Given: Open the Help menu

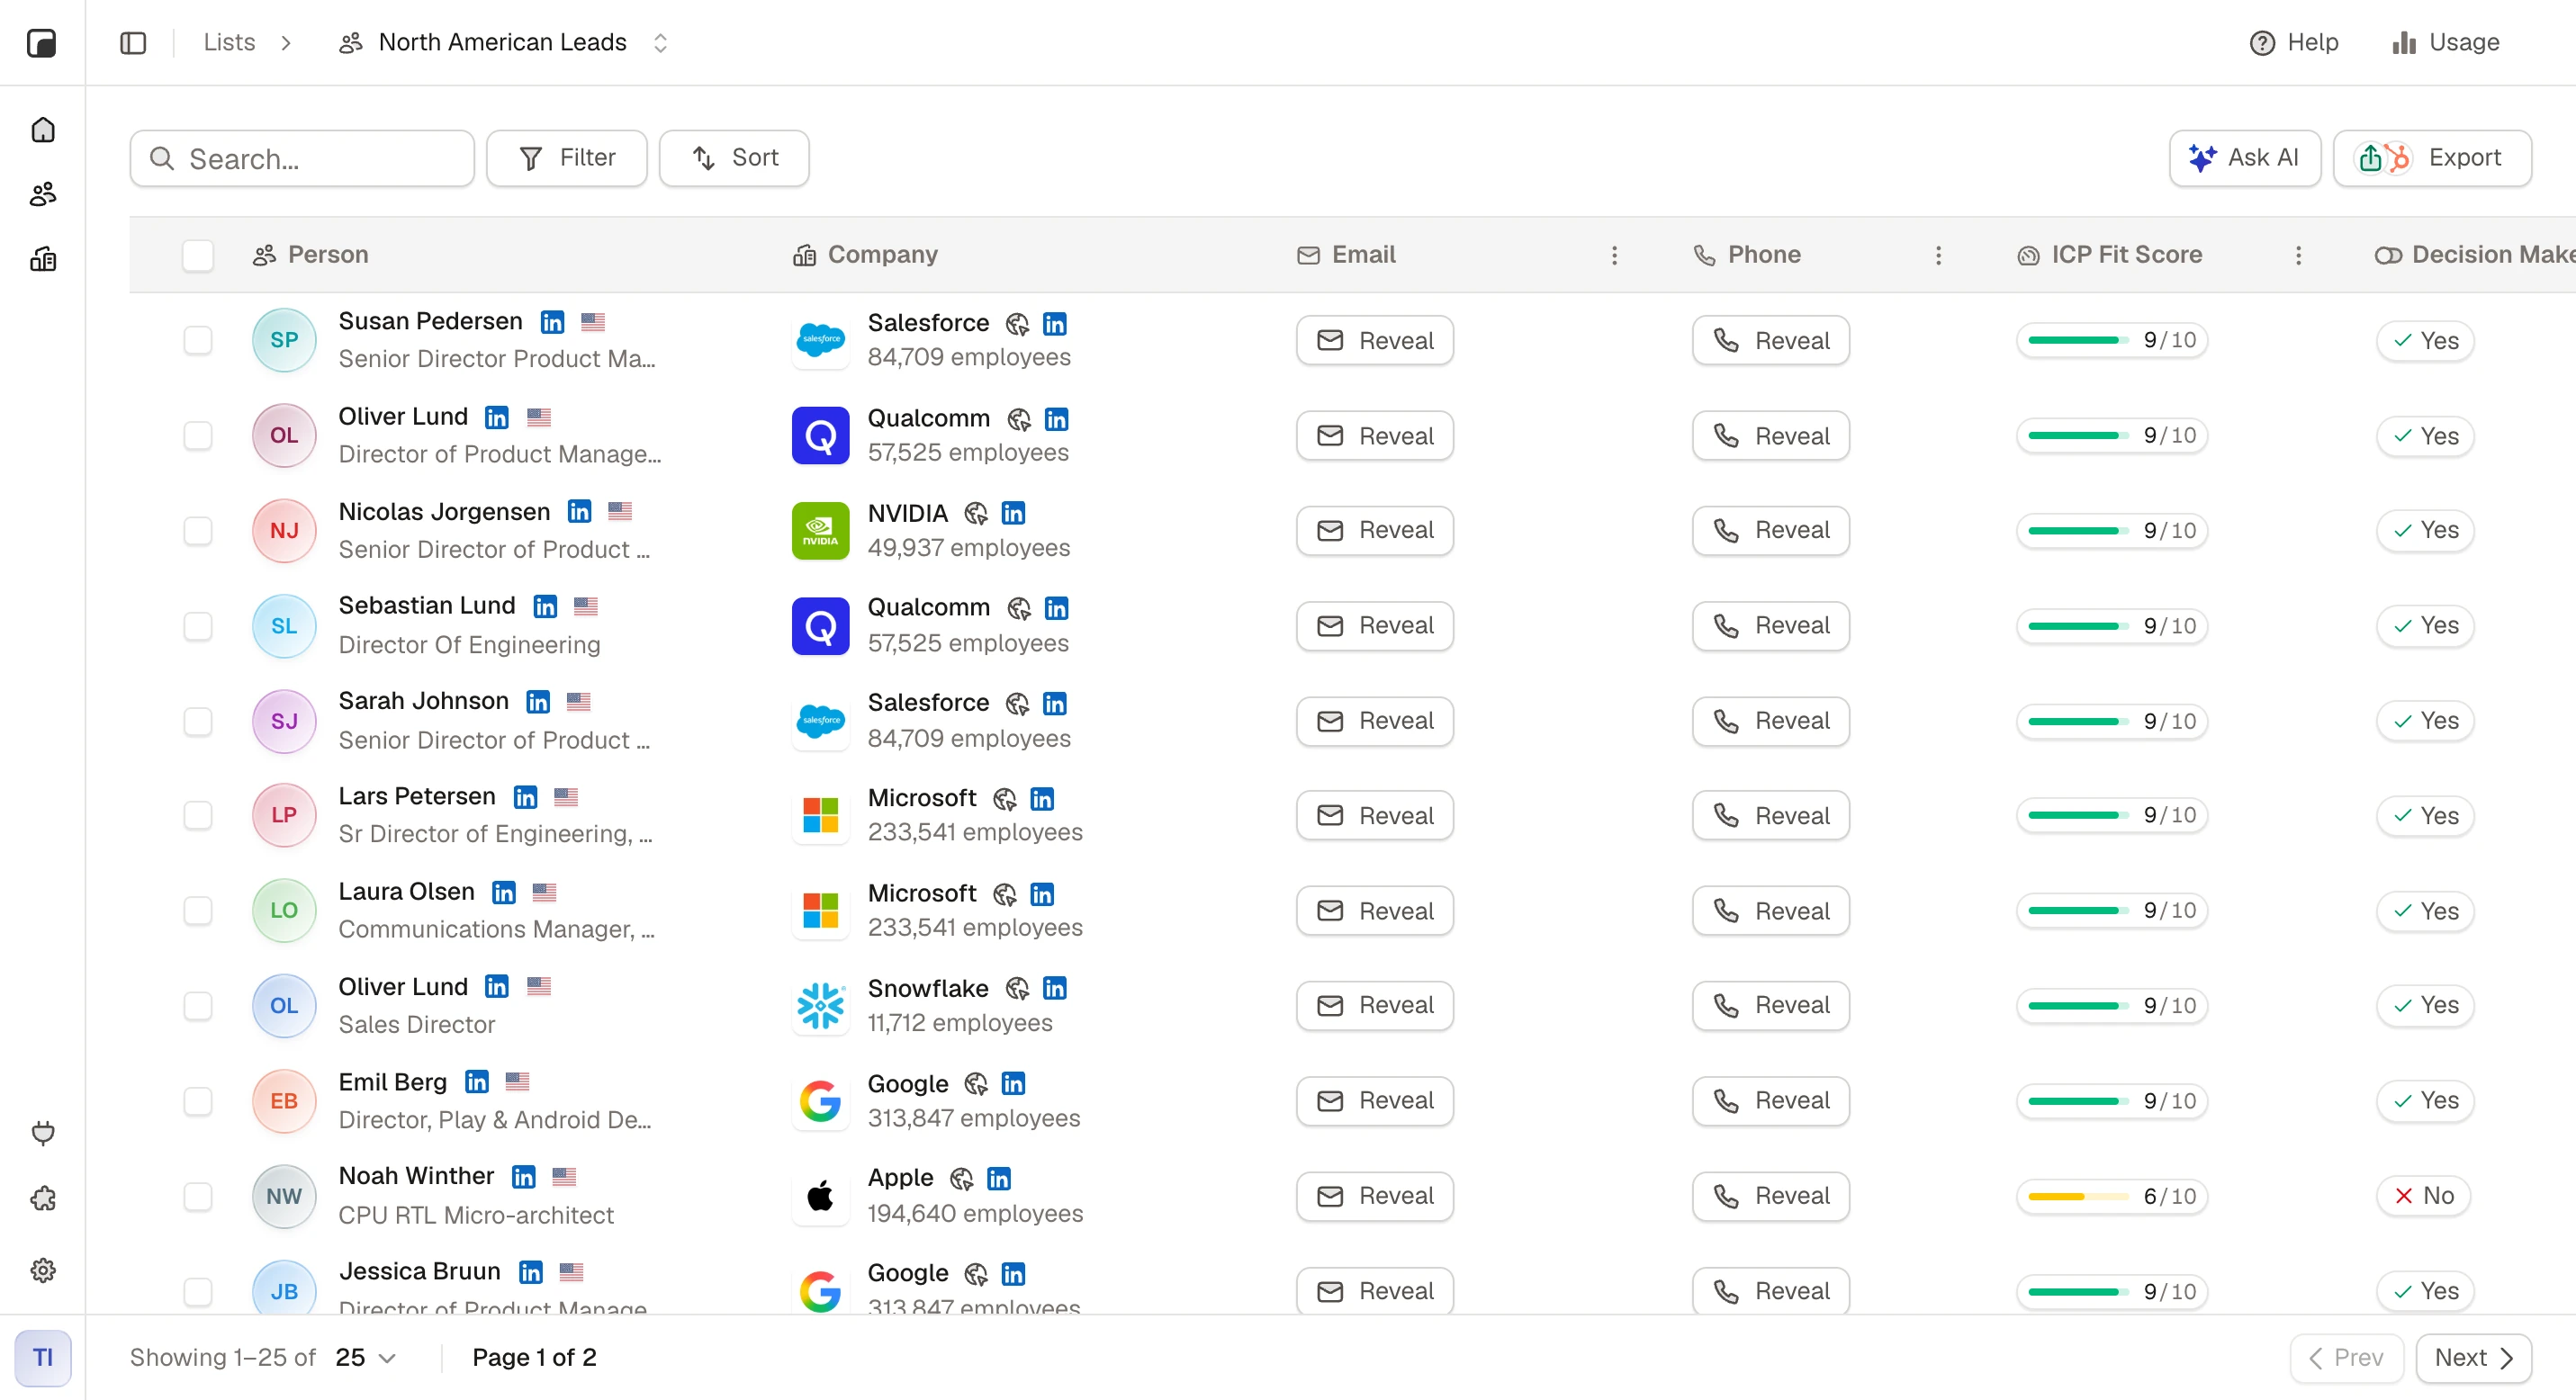Looking at the screenshot, I should tap(2294, 43).
